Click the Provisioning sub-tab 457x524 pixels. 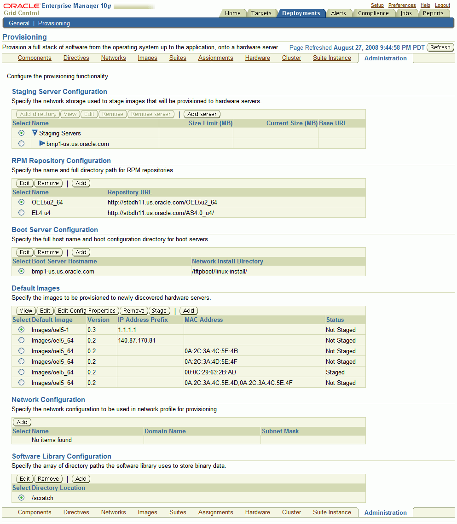(54, 23)
